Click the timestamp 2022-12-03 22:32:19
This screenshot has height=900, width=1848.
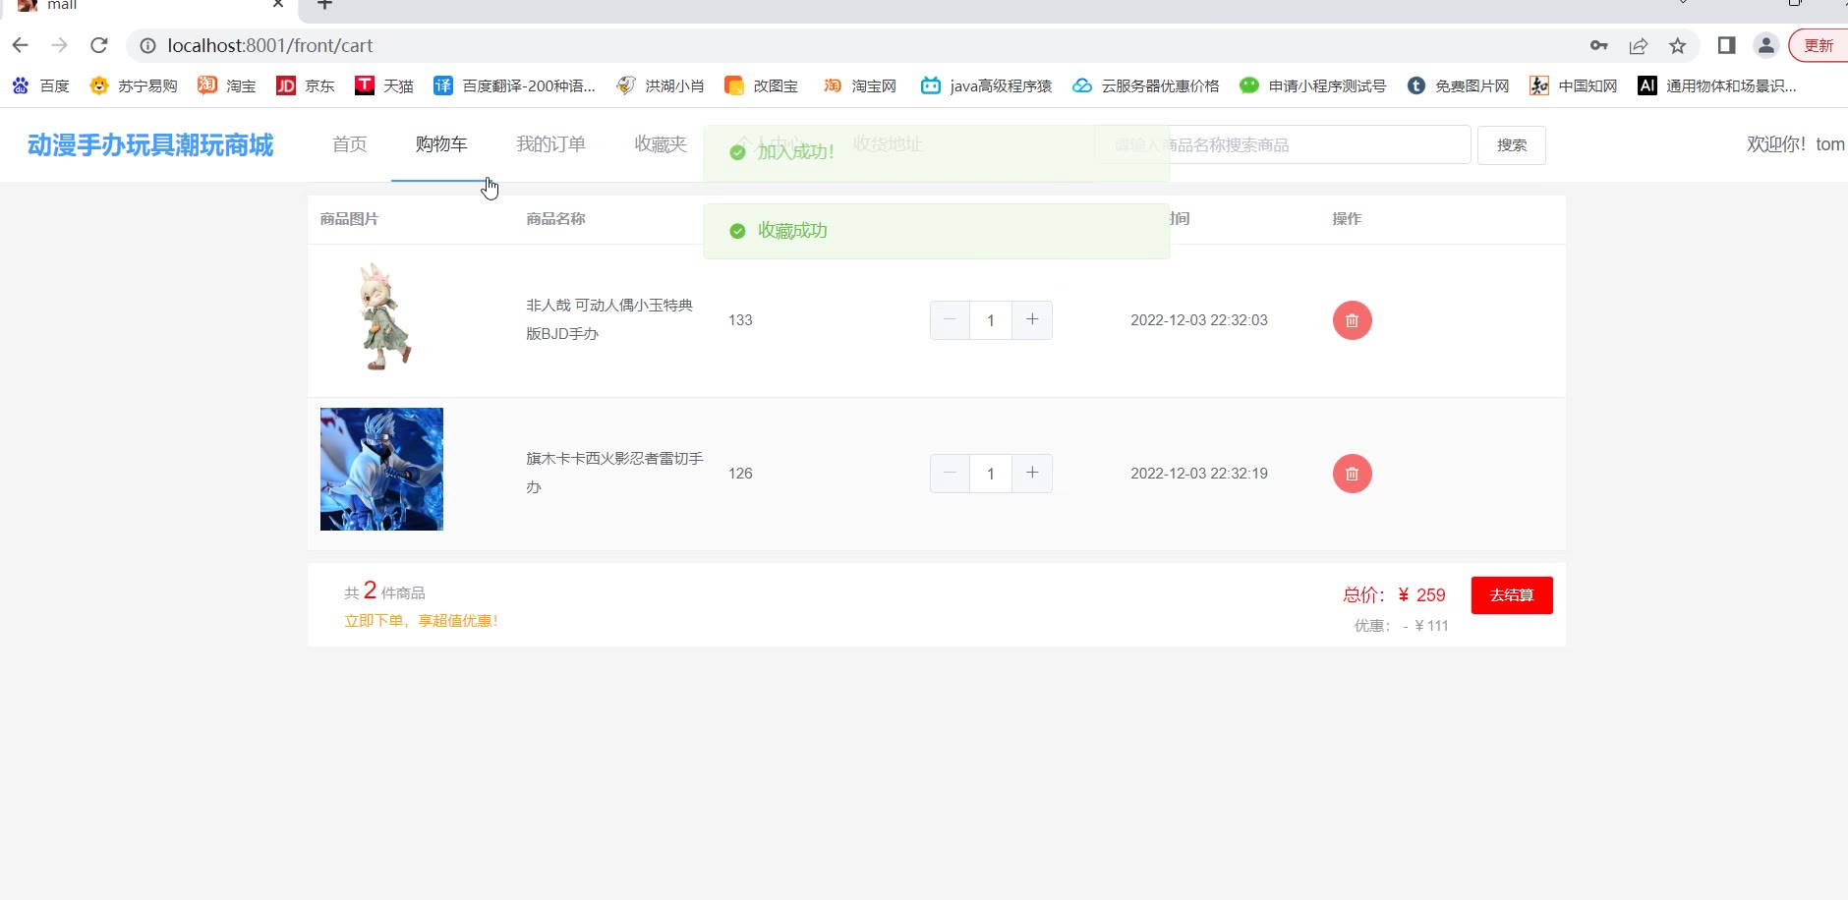[x=1199, y=474]
